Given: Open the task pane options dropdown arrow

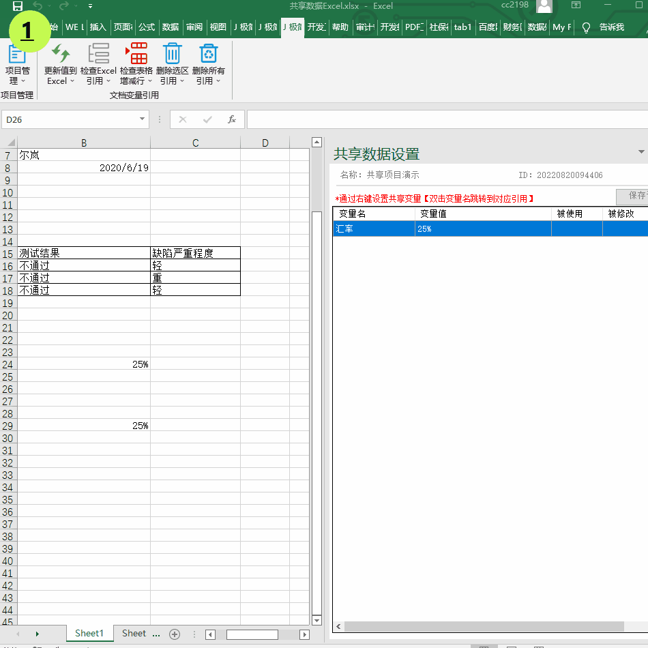Looking at the screenshot, I should 641,151.
